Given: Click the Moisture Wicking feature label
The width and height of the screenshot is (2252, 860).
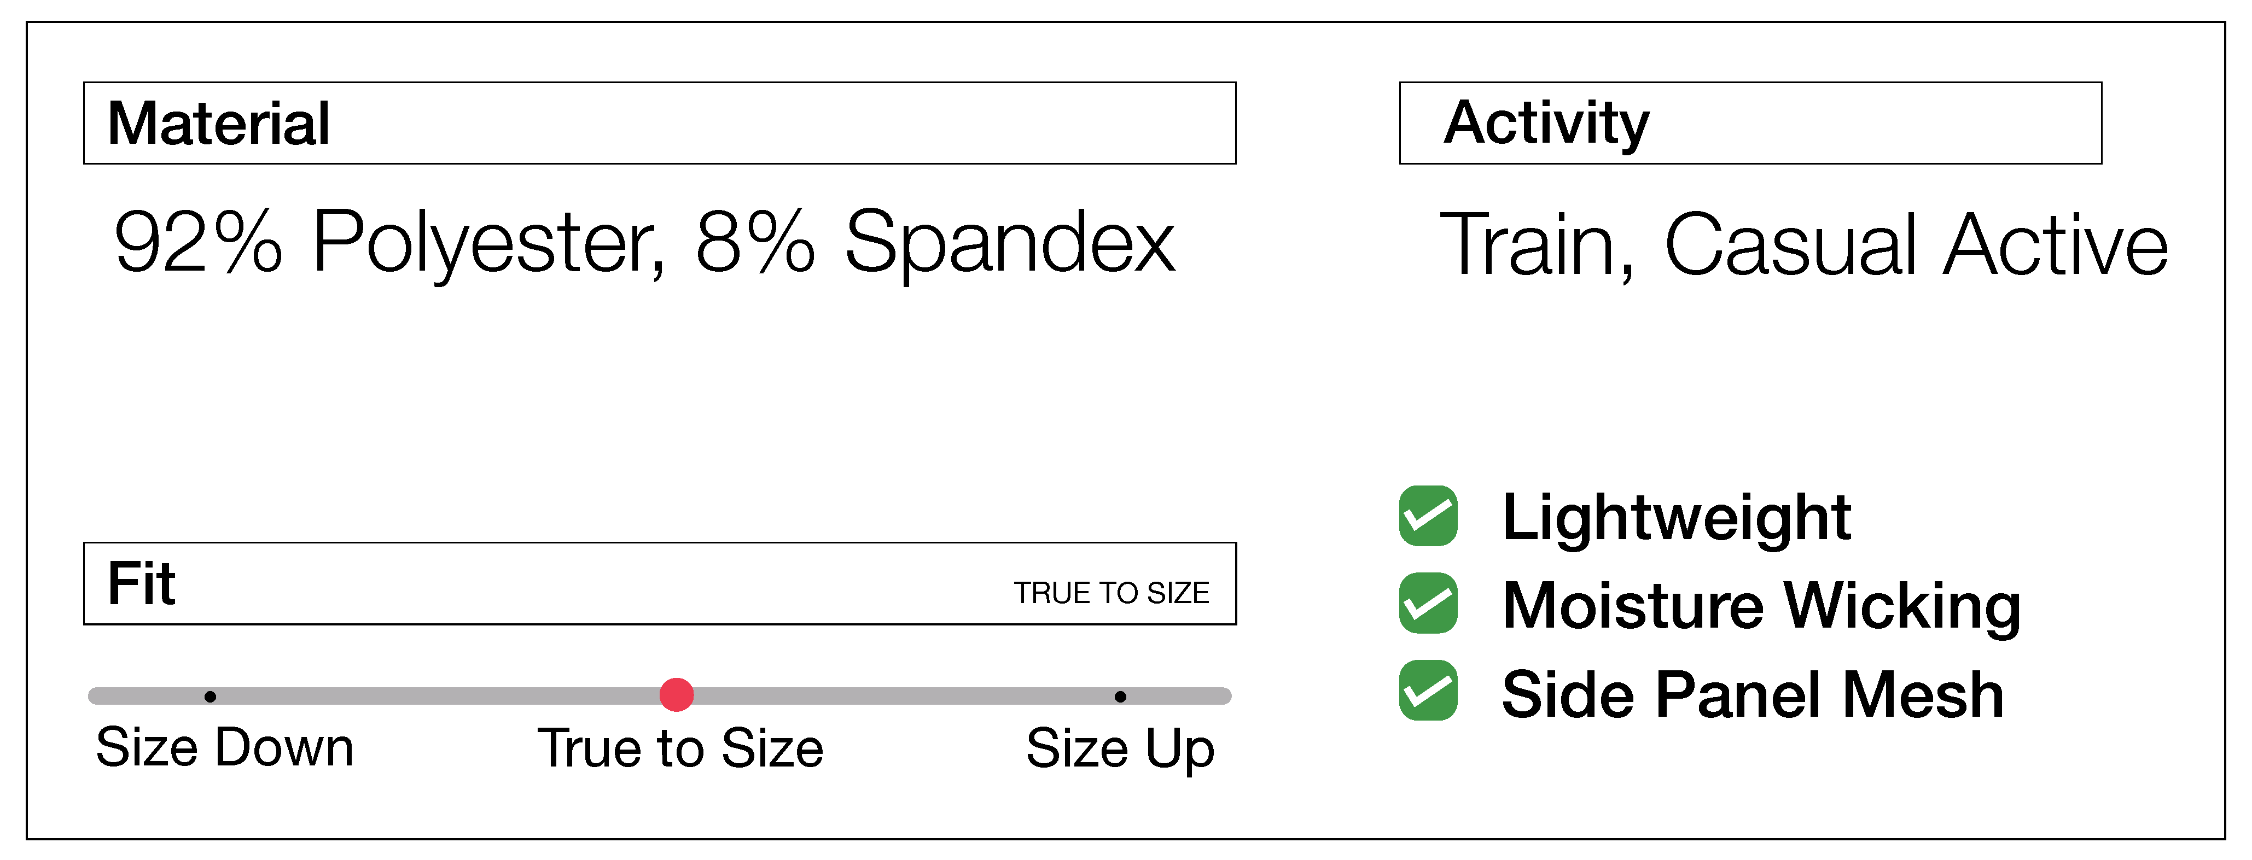Looking at the screenshot, I should pyautogui.click(x=1761, y=605).
